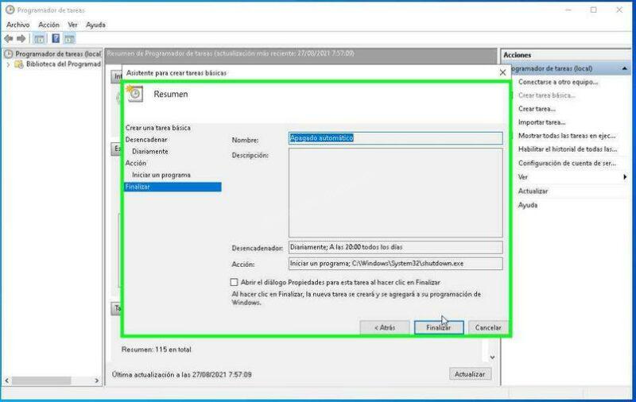Select Programador de tareas (local) tree root

(57, 53)
